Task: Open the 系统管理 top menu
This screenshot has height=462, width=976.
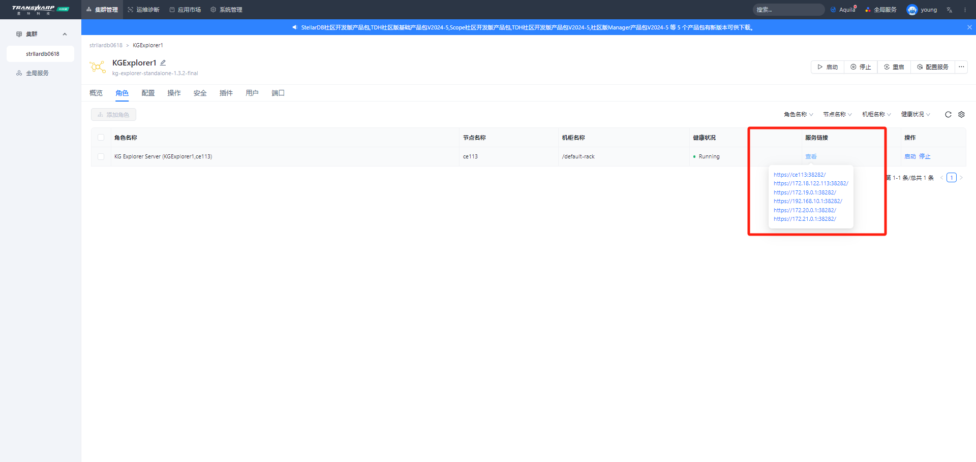Action: (226, 10)
